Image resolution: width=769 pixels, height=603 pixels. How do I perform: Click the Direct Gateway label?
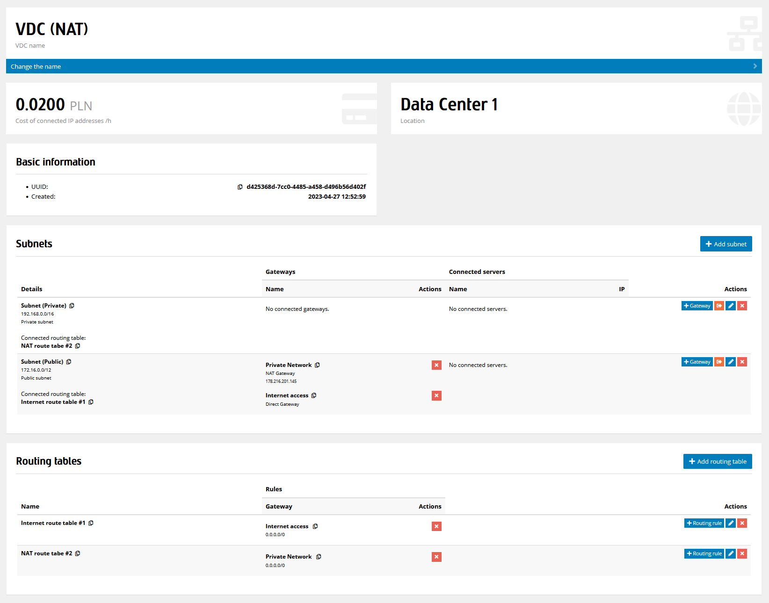click(282, 404)
